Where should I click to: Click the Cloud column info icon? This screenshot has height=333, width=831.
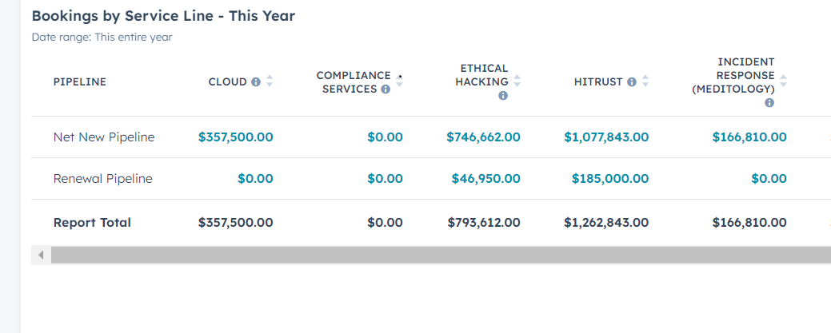point(256,81)
